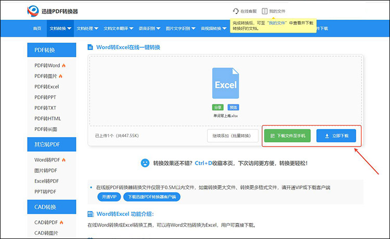Screen dimensions: 390x239
Task: Select PDF转HTML in sidebar
Action: pos(48,119)
